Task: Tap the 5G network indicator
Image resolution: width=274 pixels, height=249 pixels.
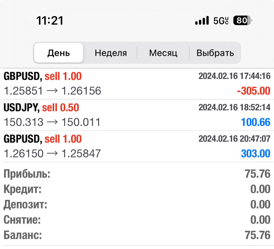Action: click(x=221, y=21)
